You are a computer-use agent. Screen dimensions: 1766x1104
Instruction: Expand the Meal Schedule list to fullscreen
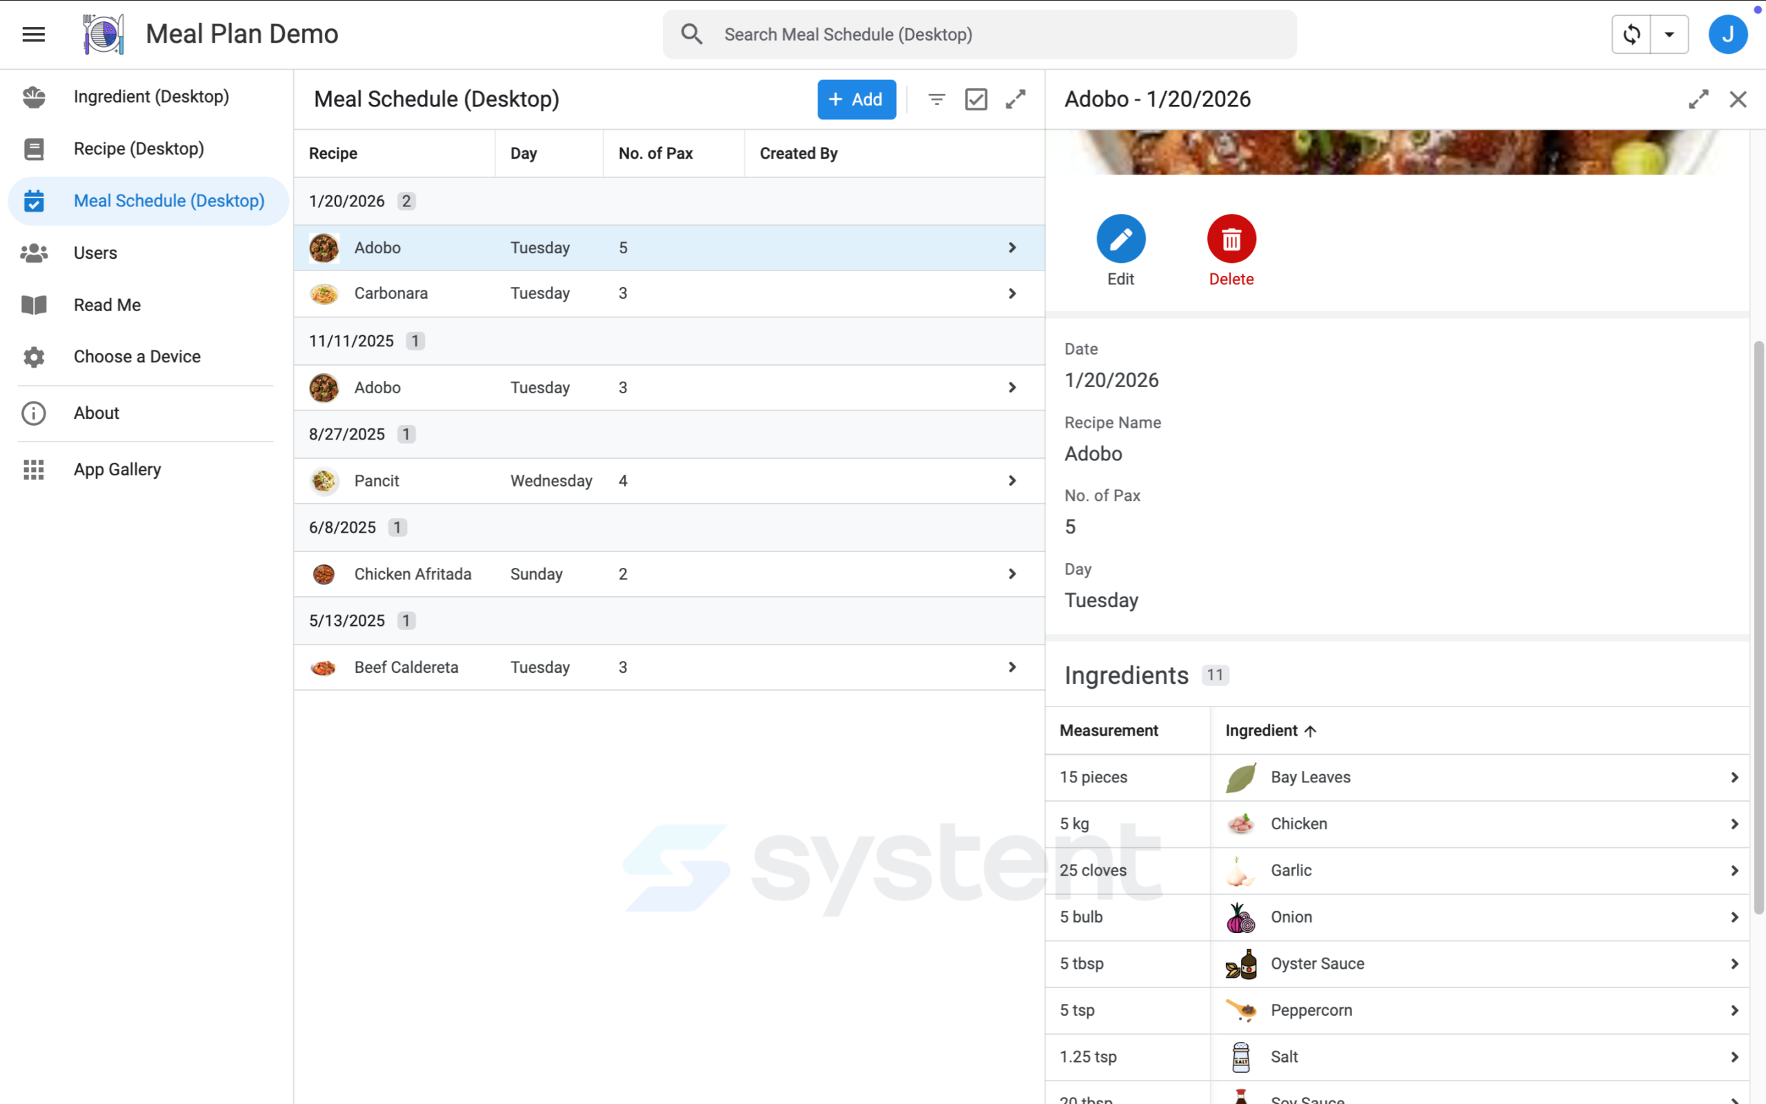1016,99
